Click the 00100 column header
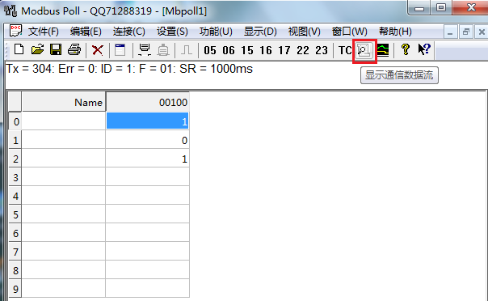 click(148, 102)
